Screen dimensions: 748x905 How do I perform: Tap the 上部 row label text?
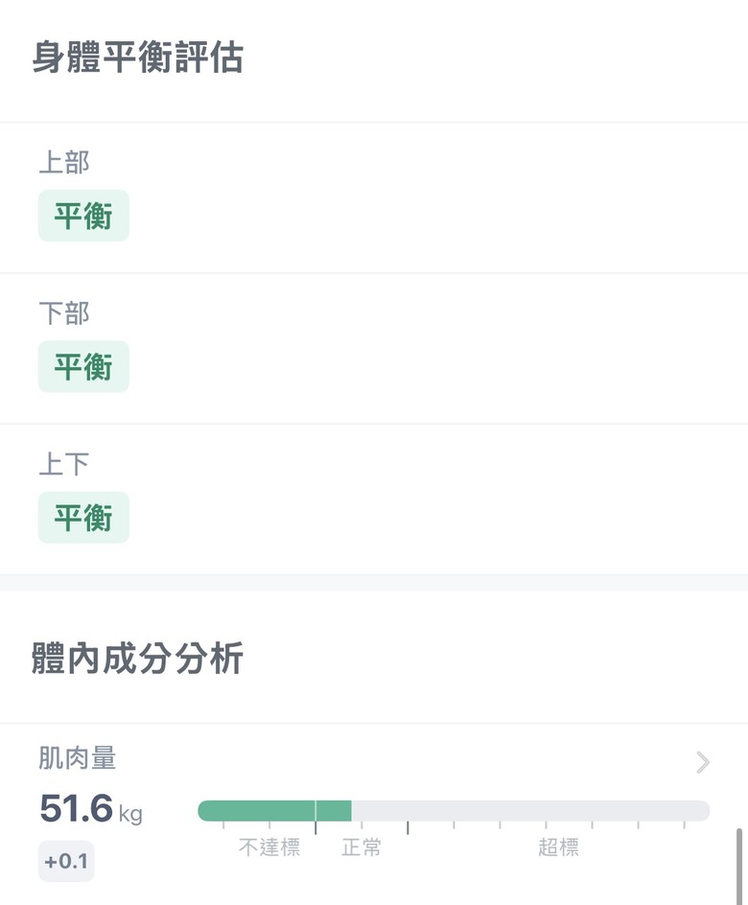pos(64,162)
